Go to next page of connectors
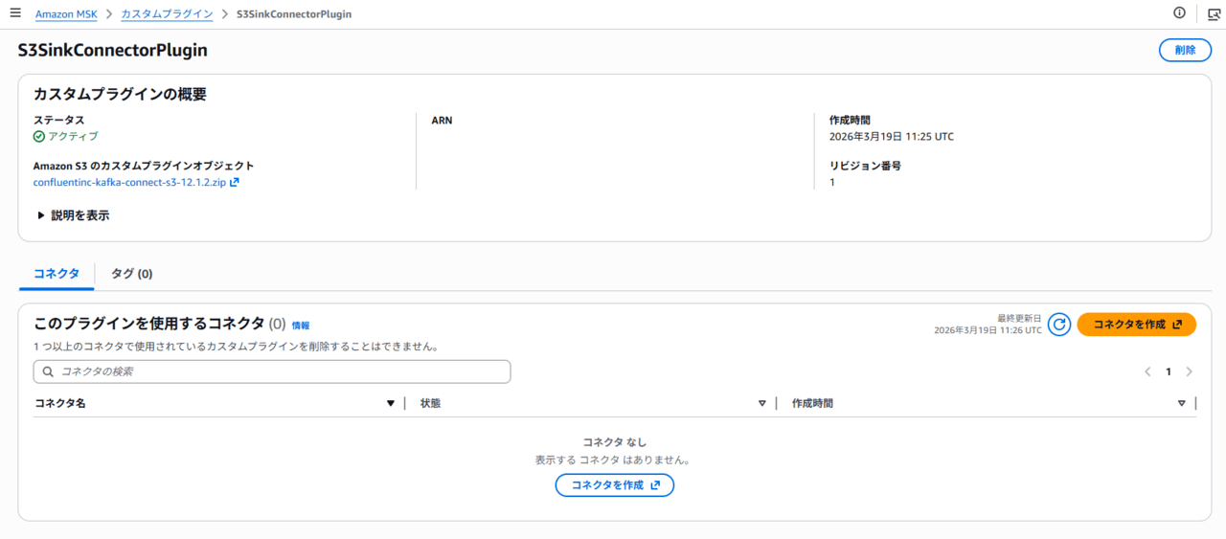1226x539 pixels. tap(1189, 371)
